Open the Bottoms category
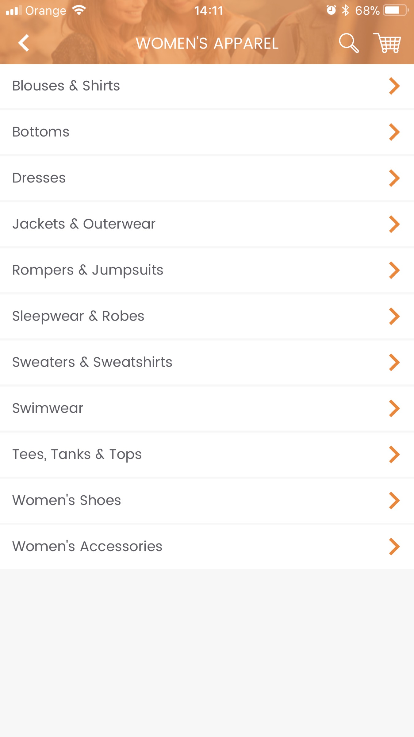Screen dimensions: 414x737 pyautogui.click(x=207, y=132)
